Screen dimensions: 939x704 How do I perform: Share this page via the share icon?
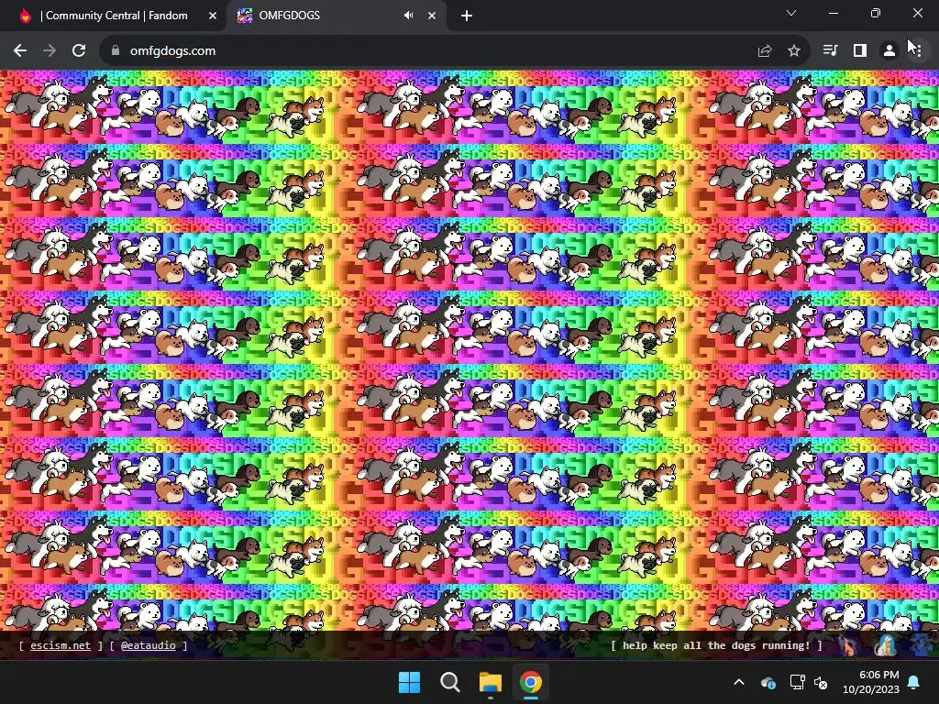click(765, 51)
